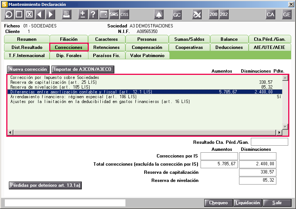Open the Dip. Forales tab
The width and height of the screenshot is (296, 209).
pyautogui.click(x=69, y=56)
